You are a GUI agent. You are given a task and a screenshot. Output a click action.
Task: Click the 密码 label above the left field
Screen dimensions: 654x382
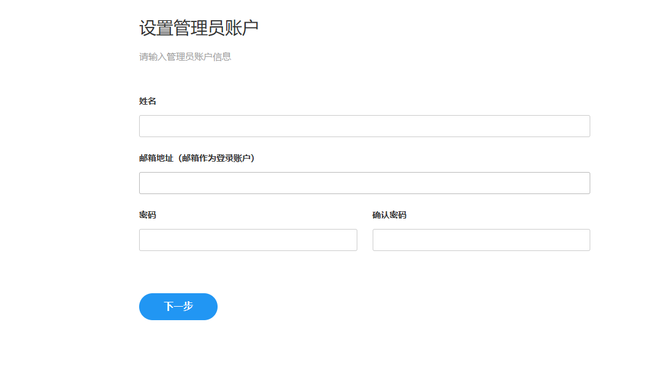pyautogui.click(x=148, y=215)
